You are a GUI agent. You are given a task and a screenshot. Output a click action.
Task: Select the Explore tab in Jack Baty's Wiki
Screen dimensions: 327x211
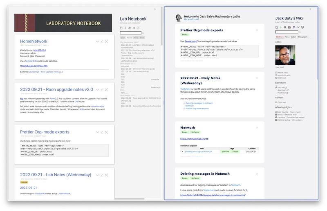point(293,37)
